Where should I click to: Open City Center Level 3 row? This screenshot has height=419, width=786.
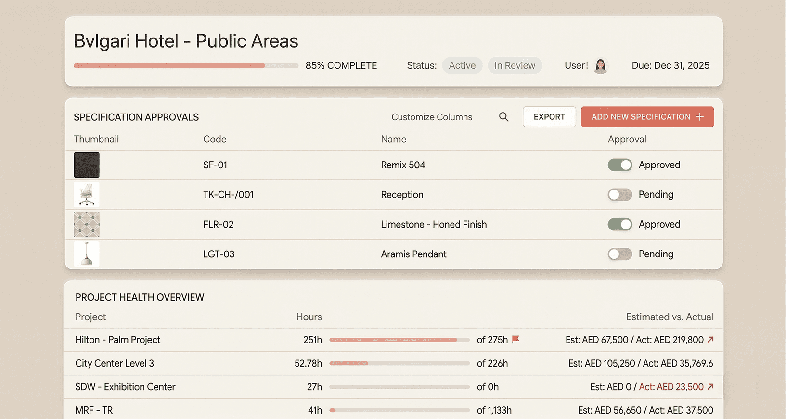(394, 363)
